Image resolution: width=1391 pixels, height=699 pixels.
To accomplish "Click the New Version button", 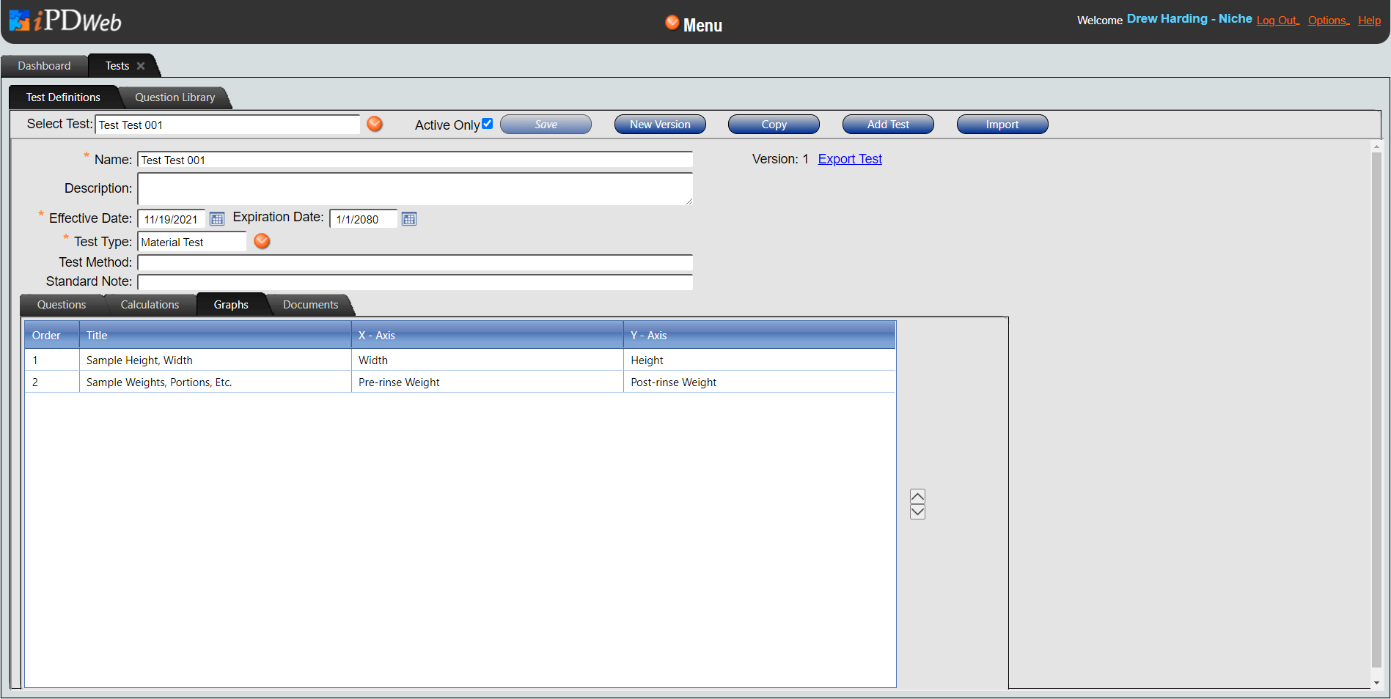I will click(660, 125).
